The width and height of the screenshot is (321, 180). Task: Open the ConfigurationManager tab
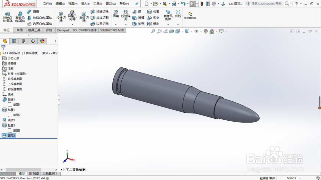click(x=23, y=41)
